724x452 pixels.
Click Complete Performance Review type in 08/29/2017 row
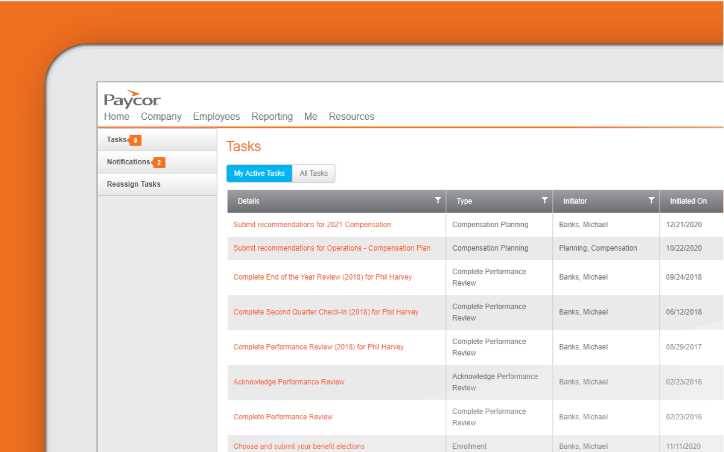[x=489, y=347]
